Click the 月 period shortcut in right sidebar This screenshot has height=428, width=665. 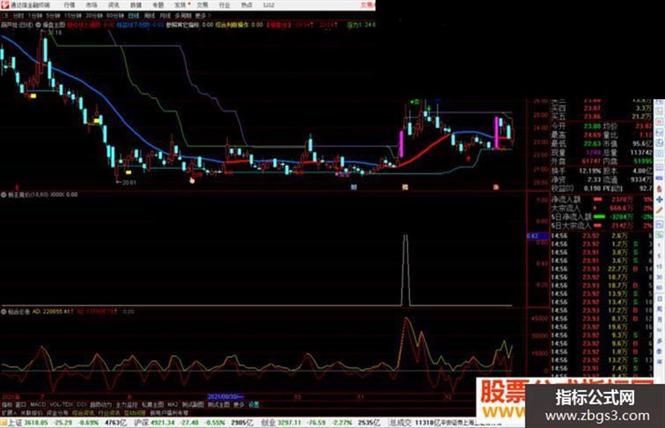point(659,320)
